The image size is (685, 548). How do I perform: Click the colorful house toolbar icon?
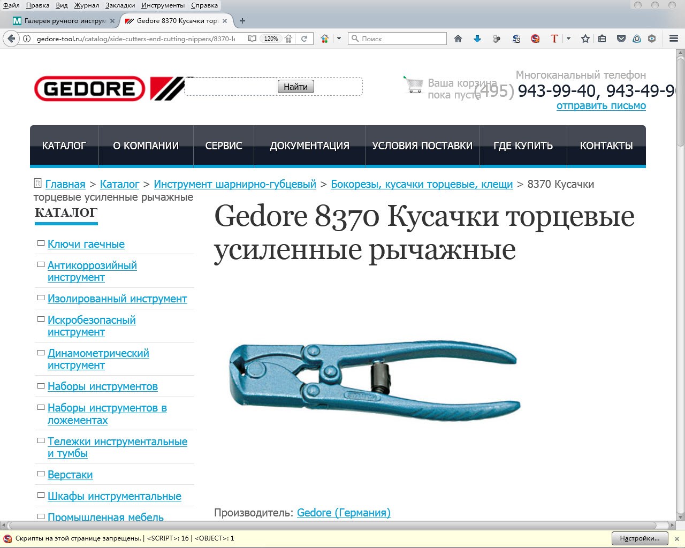pos(324,39)
